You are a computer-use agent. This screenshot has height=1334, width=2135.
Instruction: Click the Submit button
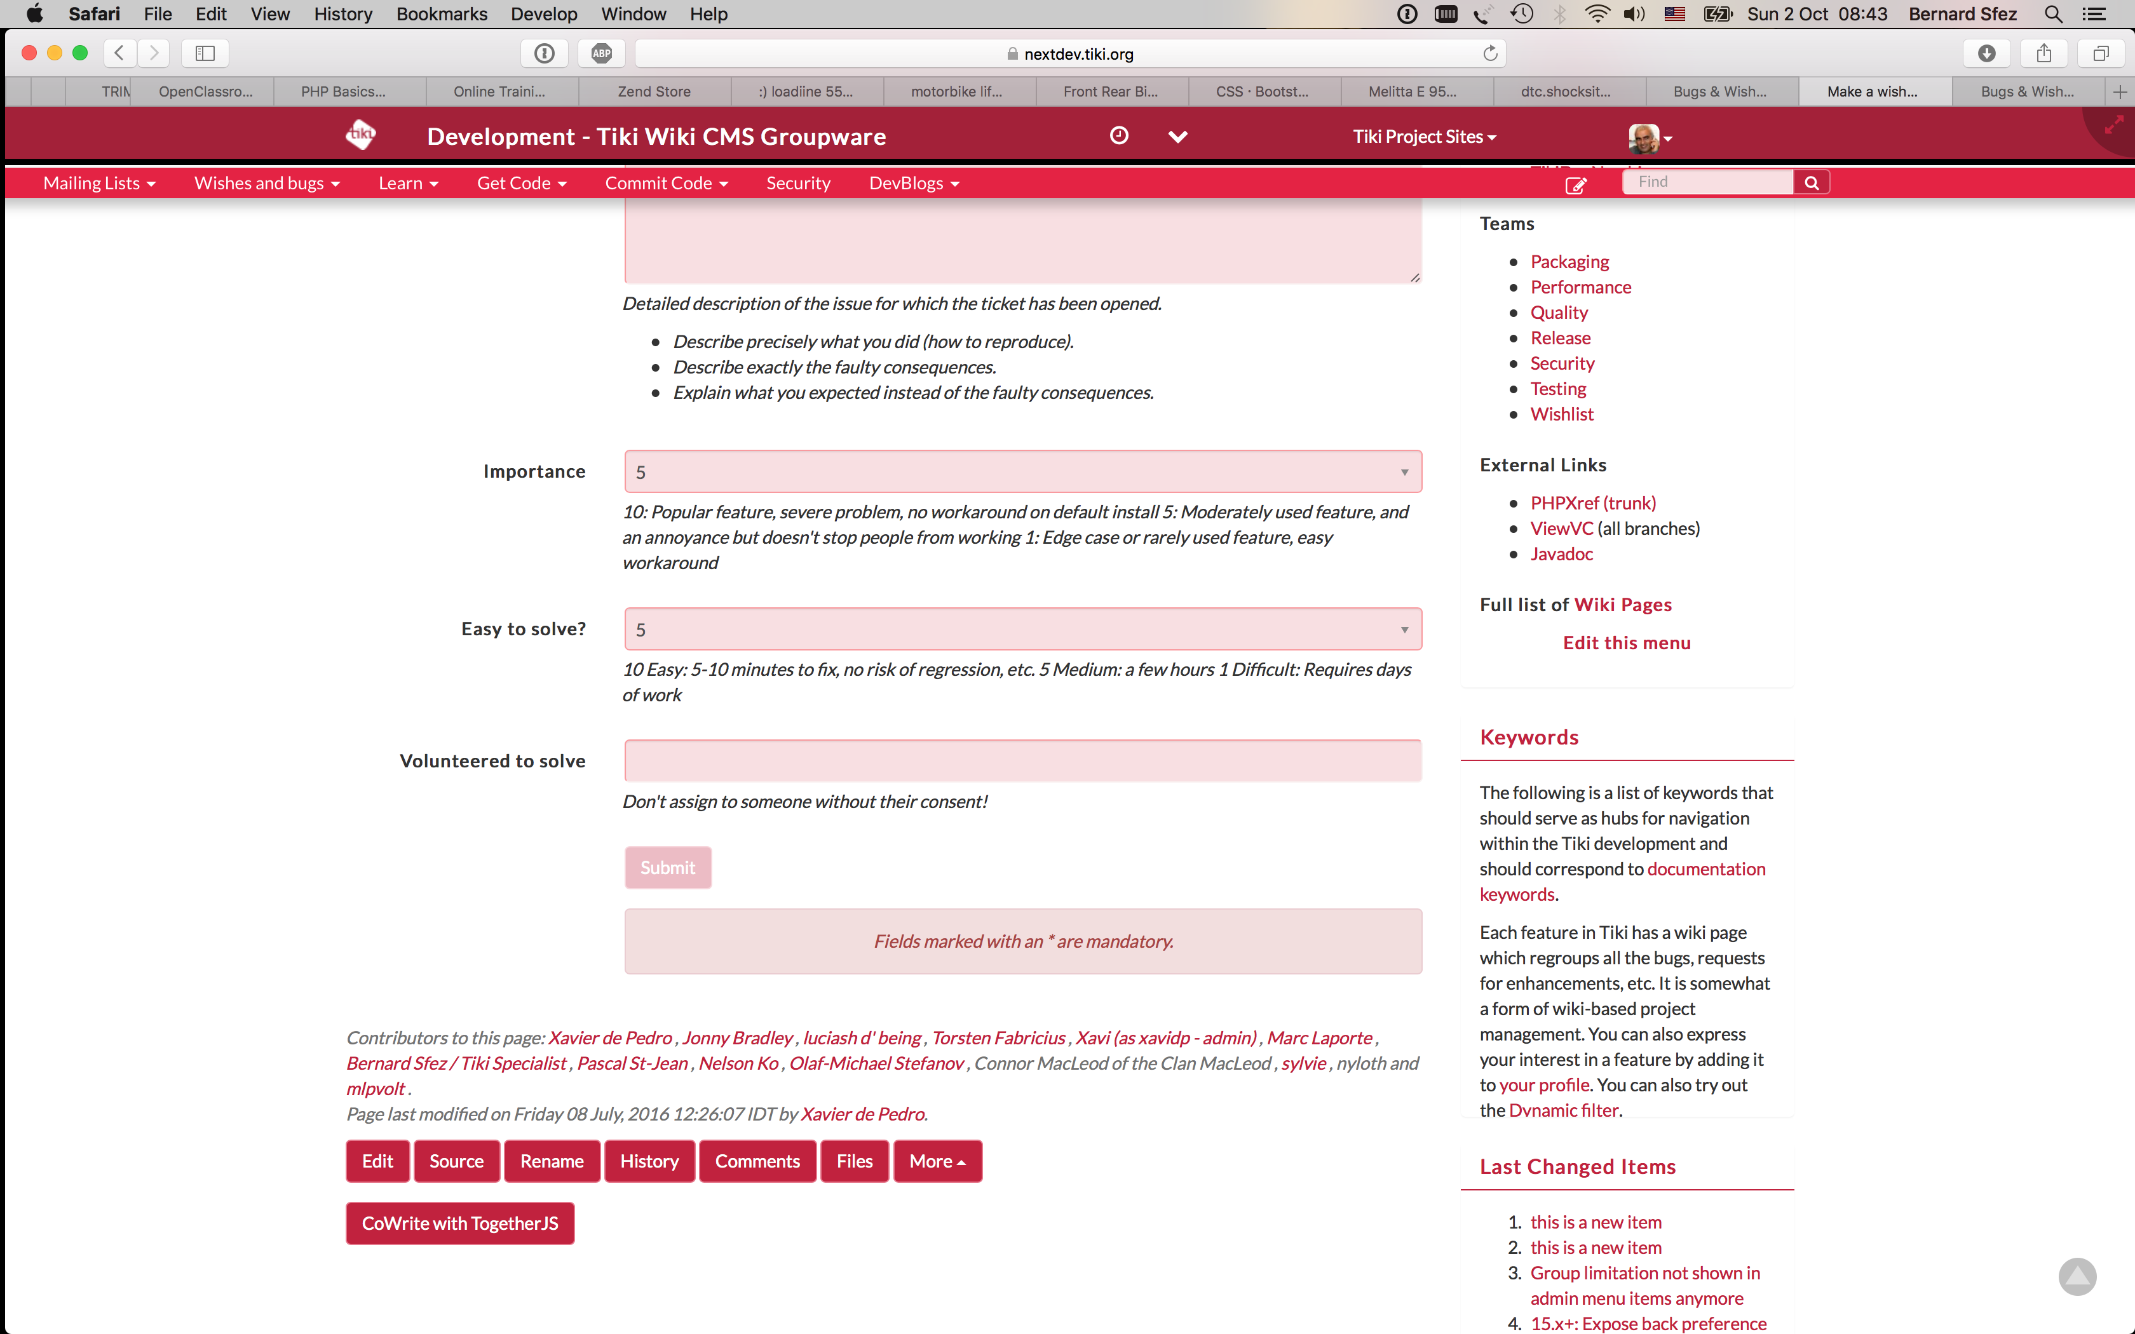668,867
